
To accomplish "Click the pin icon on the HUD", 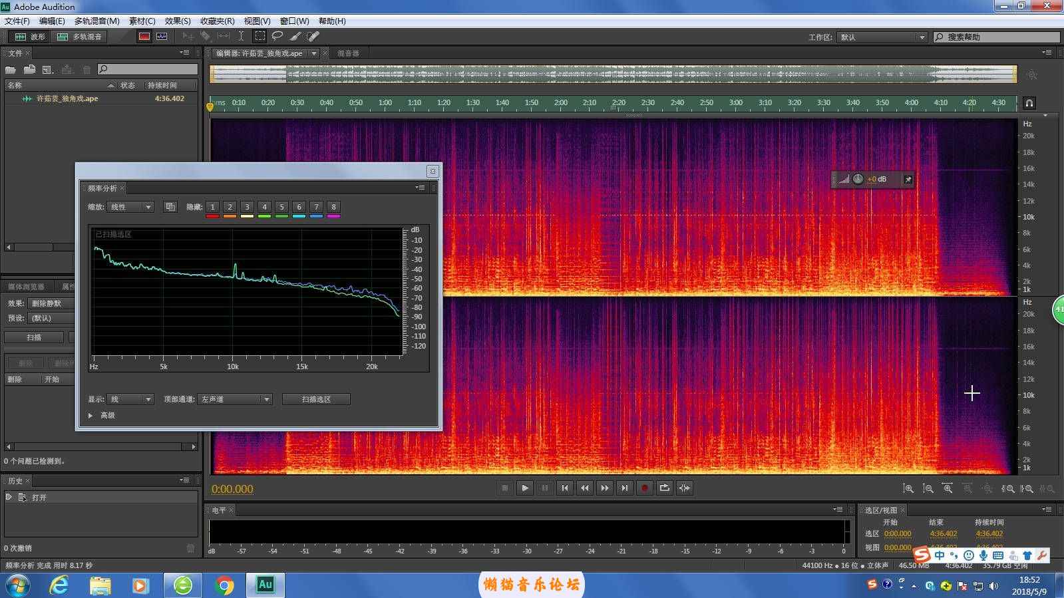I will point(908,179).
